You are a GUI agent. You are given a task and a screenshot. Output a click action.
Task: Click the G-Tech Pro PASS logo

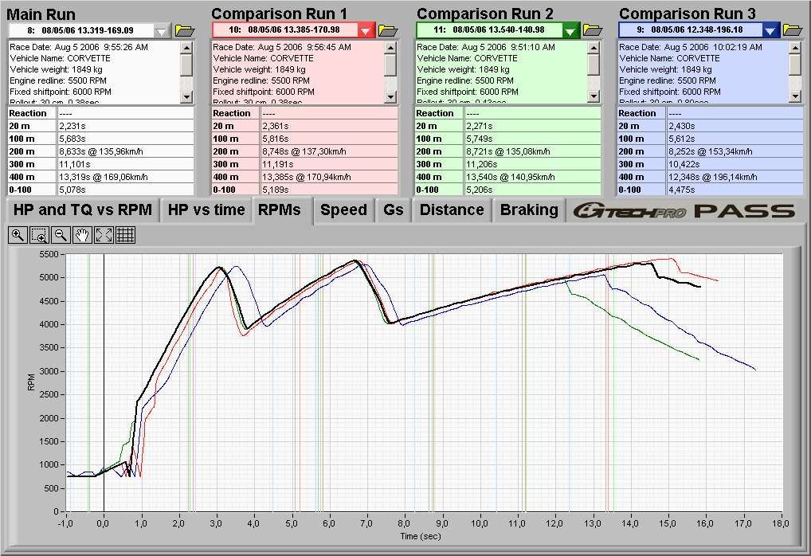tap(685, 211)
